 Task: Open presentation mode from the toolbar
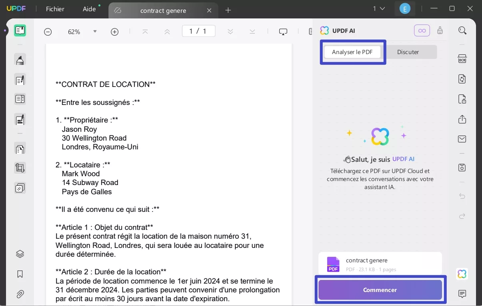[283, 31]
